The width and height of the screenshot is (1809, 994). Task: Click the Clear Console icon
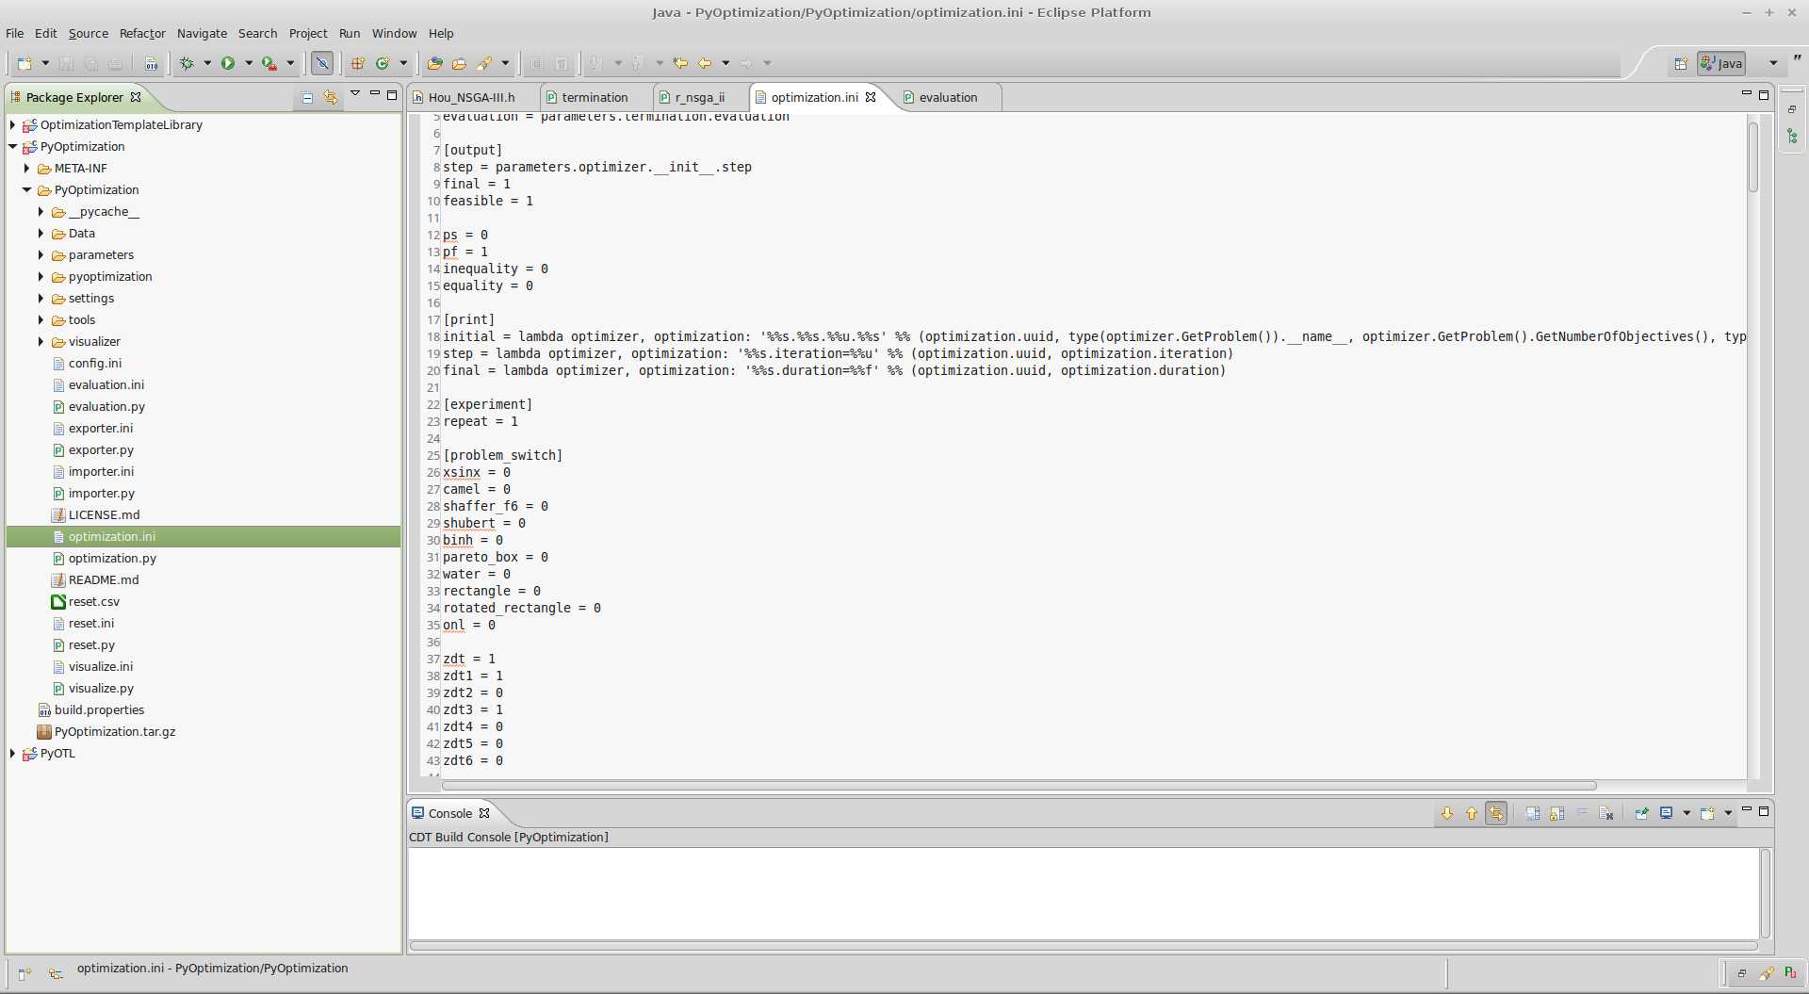pos(1606,813)
